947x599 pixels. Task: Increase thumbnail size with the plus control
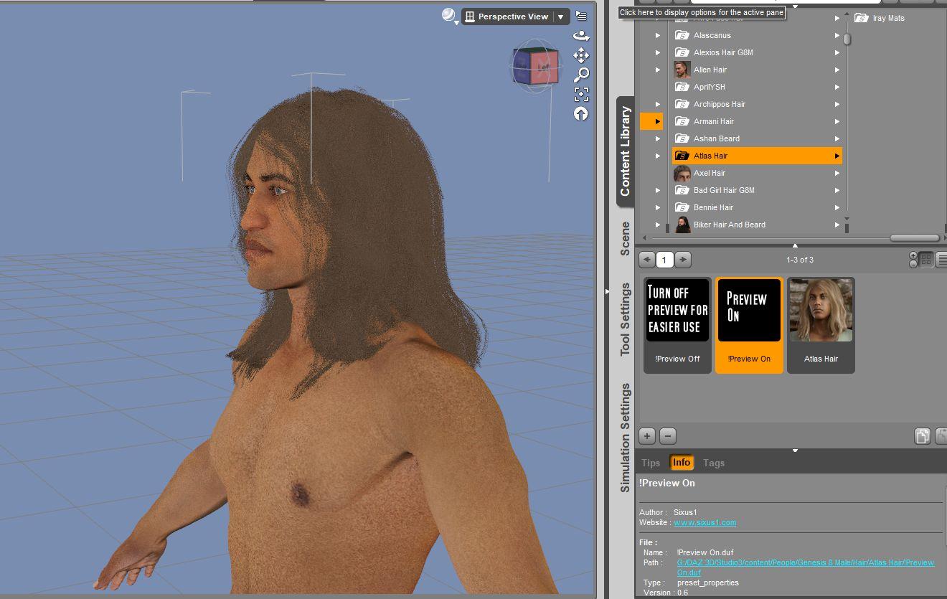point(913,255)
